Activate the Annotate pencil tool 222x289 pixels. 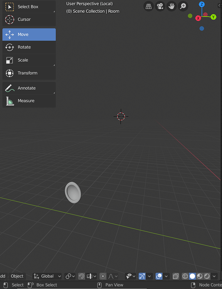[29, 88]
